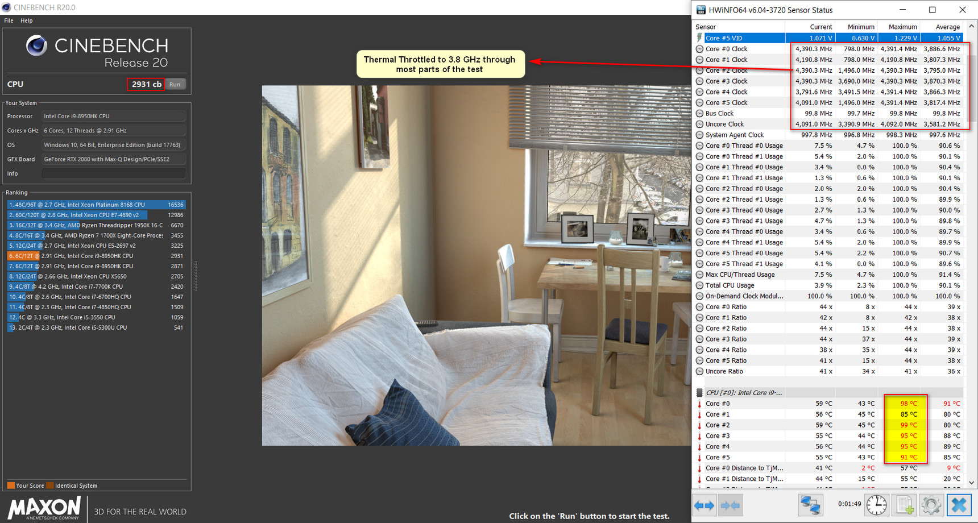Sort by the Sensor column header
The width and height of the screenshot is (978, 523).
click(738, 27)
